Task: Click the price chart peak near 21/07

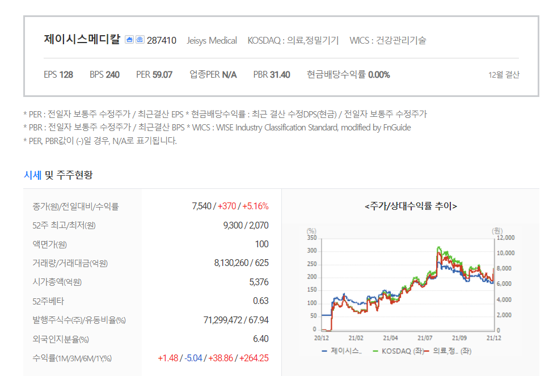Action: (438, 248)
